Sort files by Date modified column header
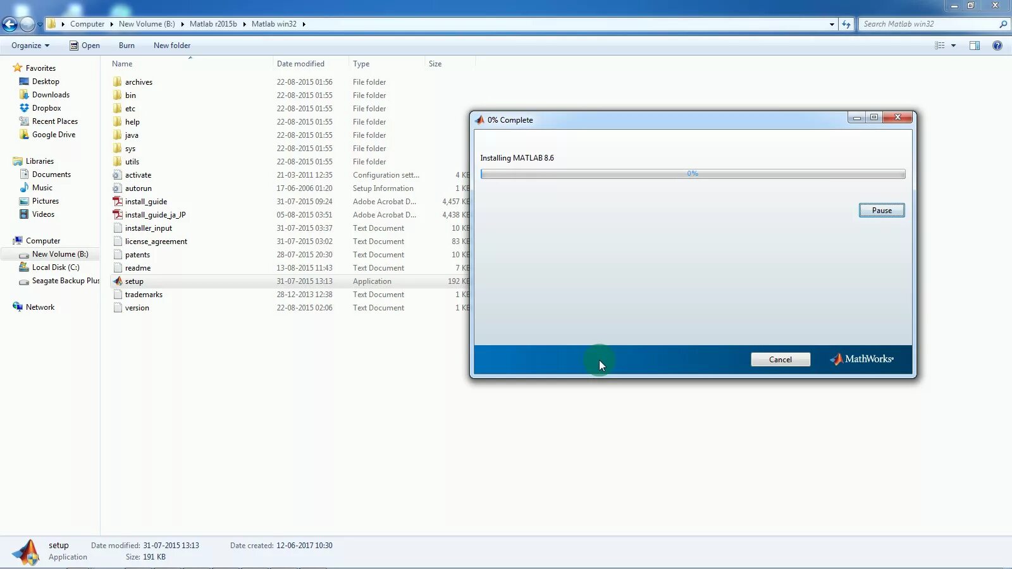The width and height of the screenshot is (1012, 569). pos(311,64)
